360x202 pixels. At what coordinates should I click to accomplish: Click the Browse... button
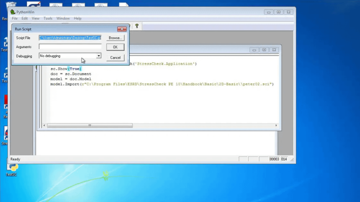click(115, 38)
